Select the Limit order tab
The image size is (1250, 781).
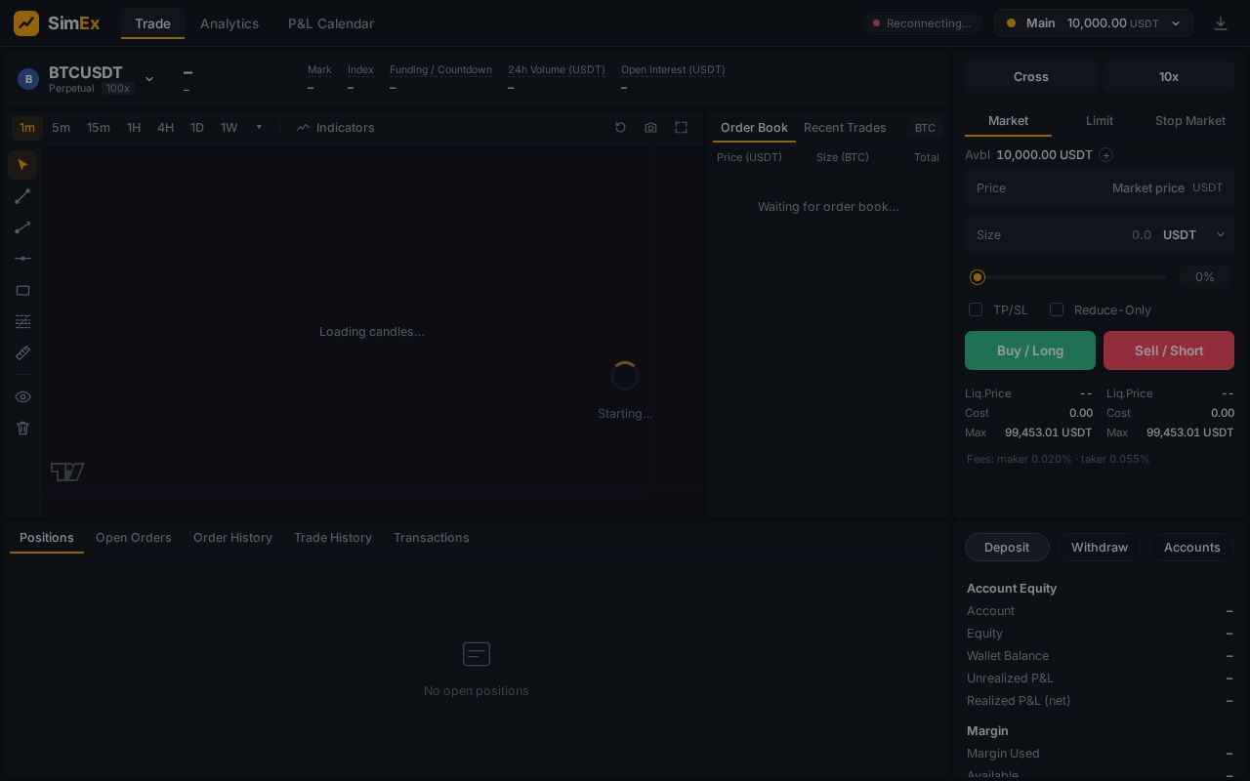pyautogui.click(x=1100, y=121)
